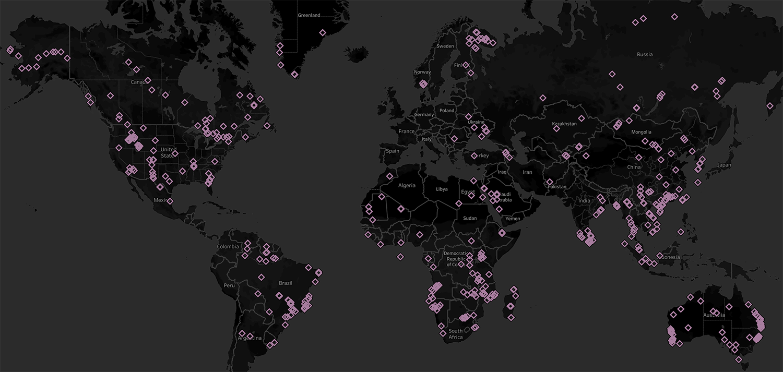The image size is (783, 372).
Task: Click the southernmost marker in Australia
Action: pyautogui.click(x=739, y=359)
